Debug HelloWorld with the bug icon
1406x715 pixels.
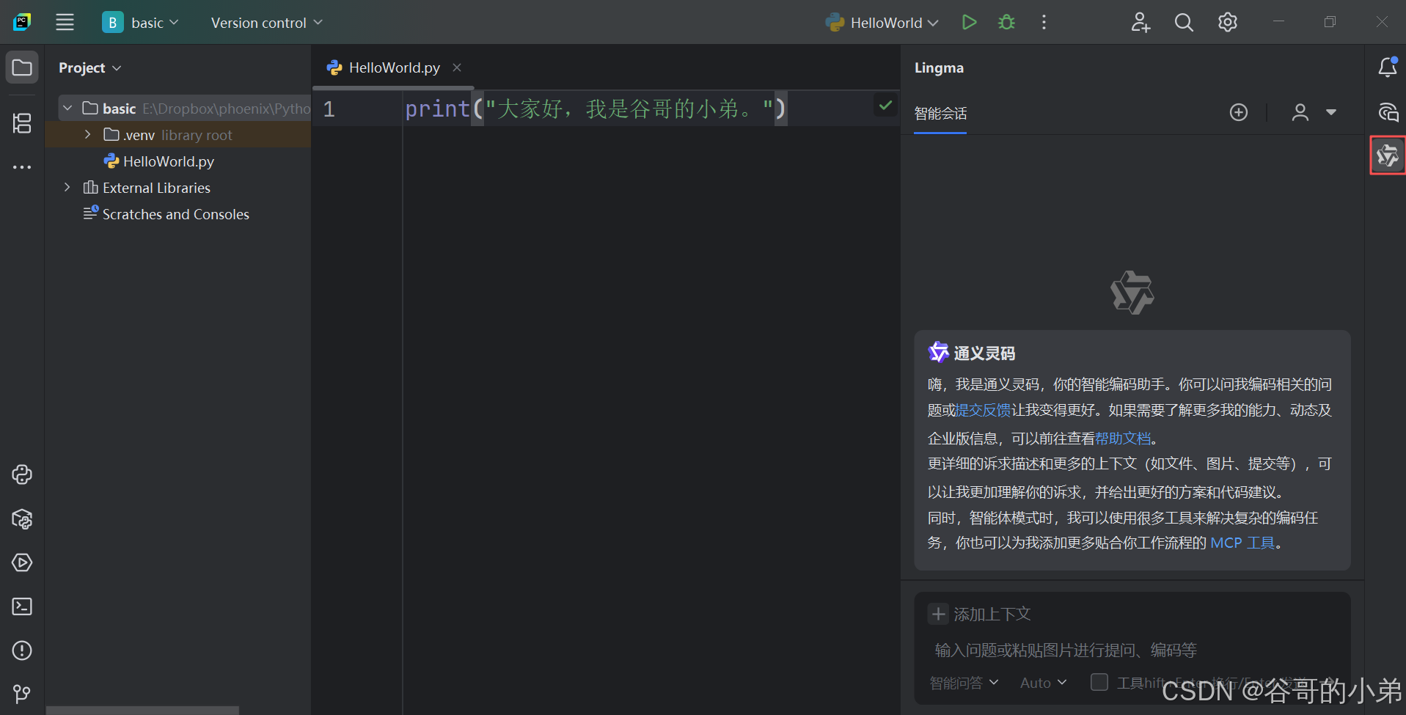tap(1007, 22)
